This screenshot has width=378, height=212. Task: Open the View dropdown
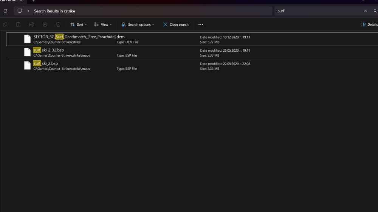point(103,25)
